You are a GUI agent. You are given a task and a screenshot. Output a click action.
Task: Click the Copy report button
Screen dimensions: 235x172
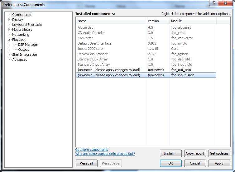[195, 153]
